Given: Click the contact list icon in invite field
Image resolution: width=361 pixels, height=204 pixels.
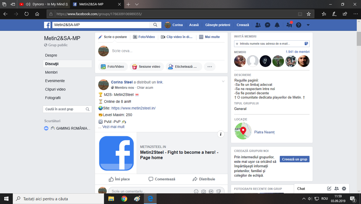Looking at the screenshot, I should tap(306, 44).
